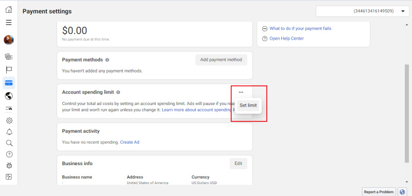Click the Report a Problem button

coord(379,192)
